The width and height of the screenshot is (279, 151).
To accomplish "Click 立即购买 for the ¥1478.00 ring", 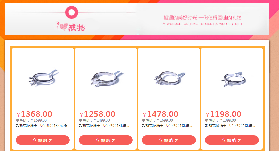I will pyautogui.click(x=169, y=140).
